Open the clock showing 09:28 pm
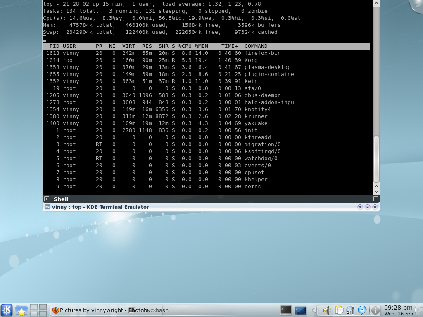Viewport: 423px width, 317px height. point(399,310)
